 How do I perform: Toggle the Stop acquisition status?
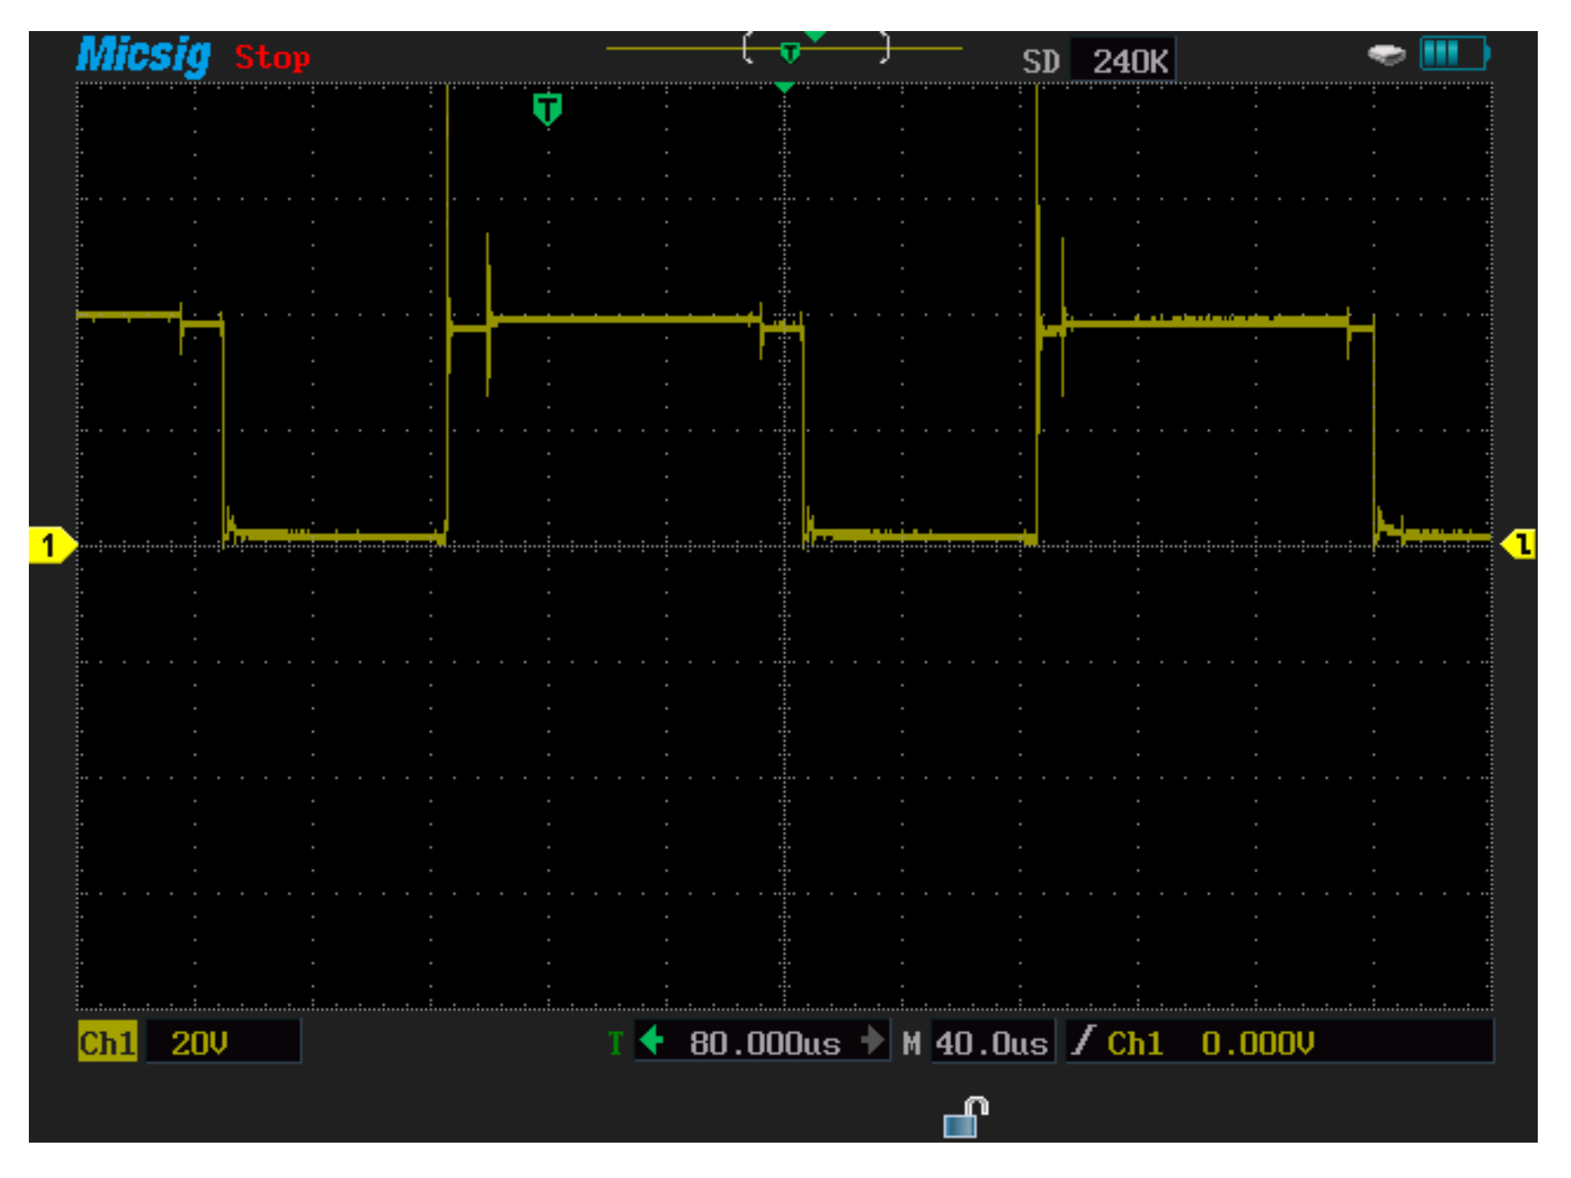pyautogui.click(x=272, y=57)
